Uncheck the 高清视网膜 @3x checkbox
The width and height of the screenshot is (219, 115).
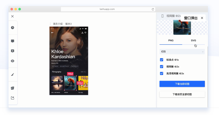click(162, 74)
